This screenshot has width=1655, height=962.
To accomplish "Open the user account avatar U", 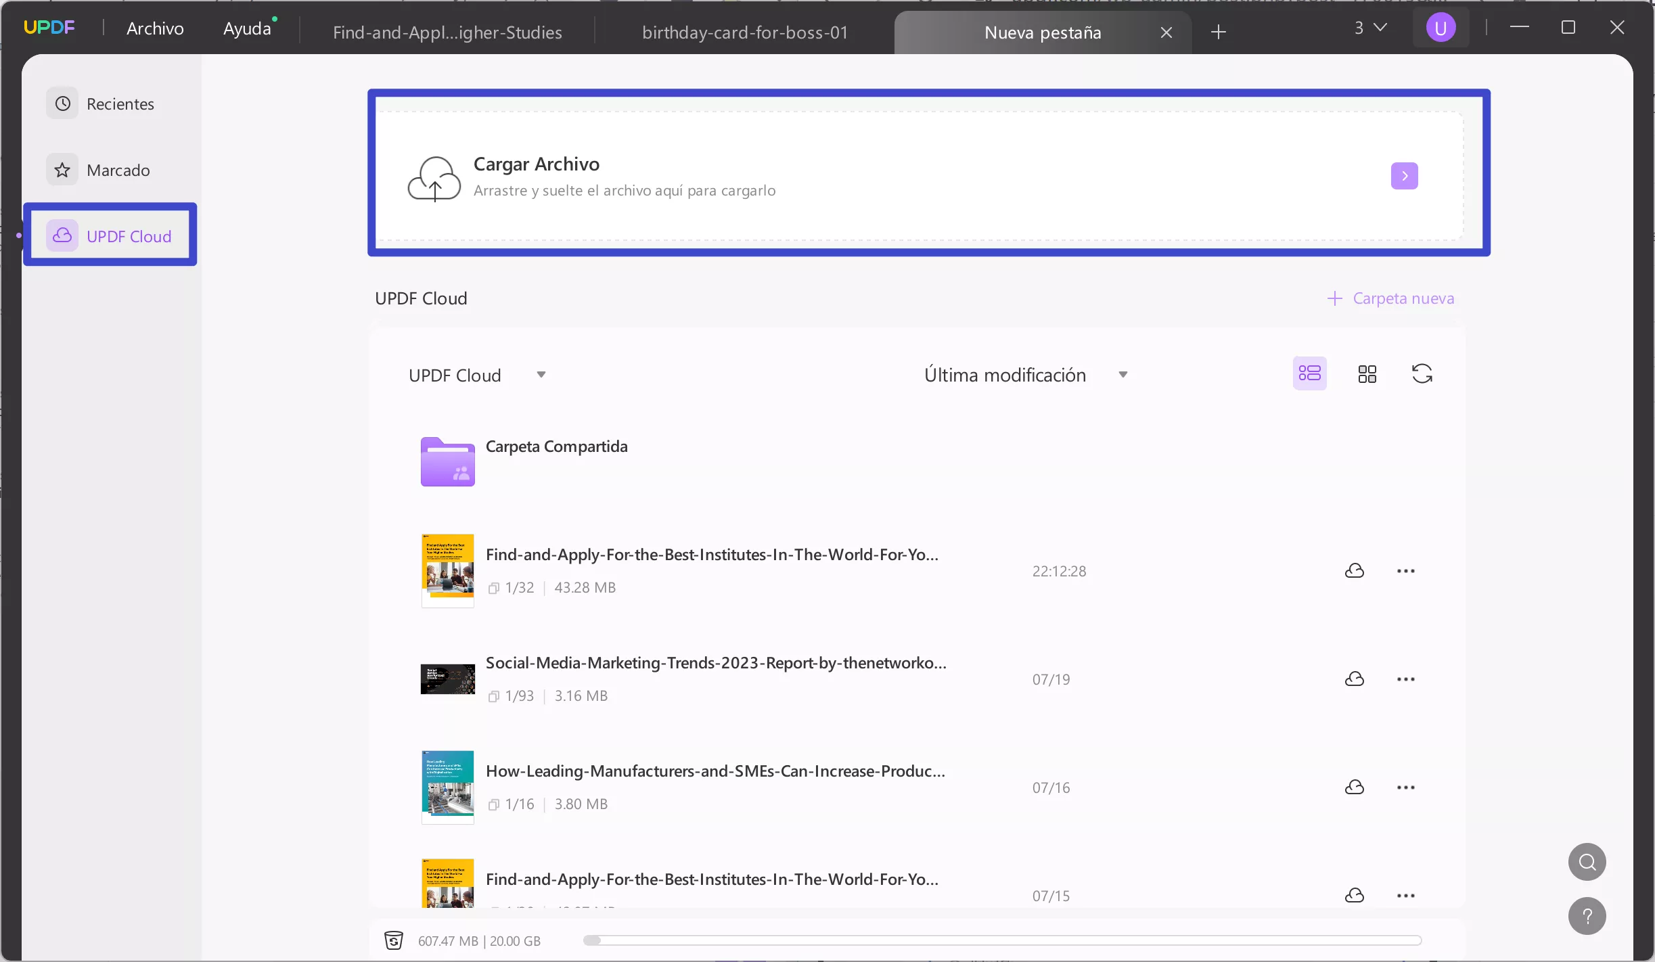I will 1441,28.
